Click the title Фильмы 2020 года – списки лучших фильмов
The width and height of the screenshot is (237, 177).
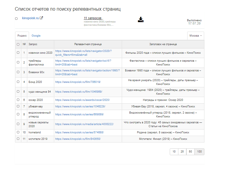pyautogui.click(x=154, y=53)
